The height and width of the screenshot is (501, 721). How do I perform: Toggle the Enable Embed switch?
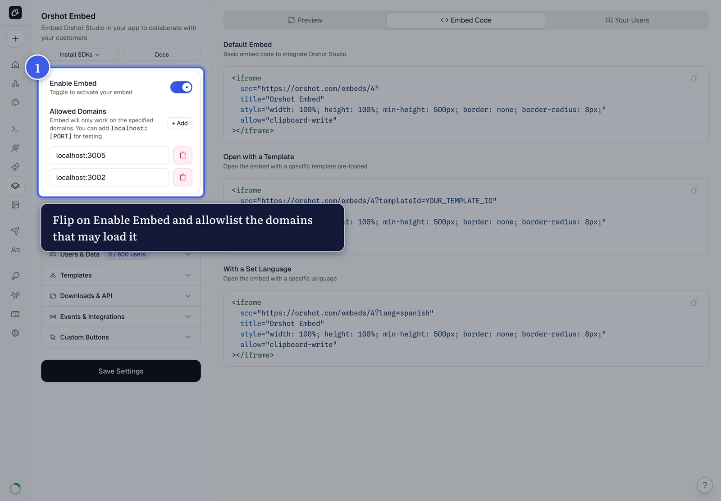[181, 87]
